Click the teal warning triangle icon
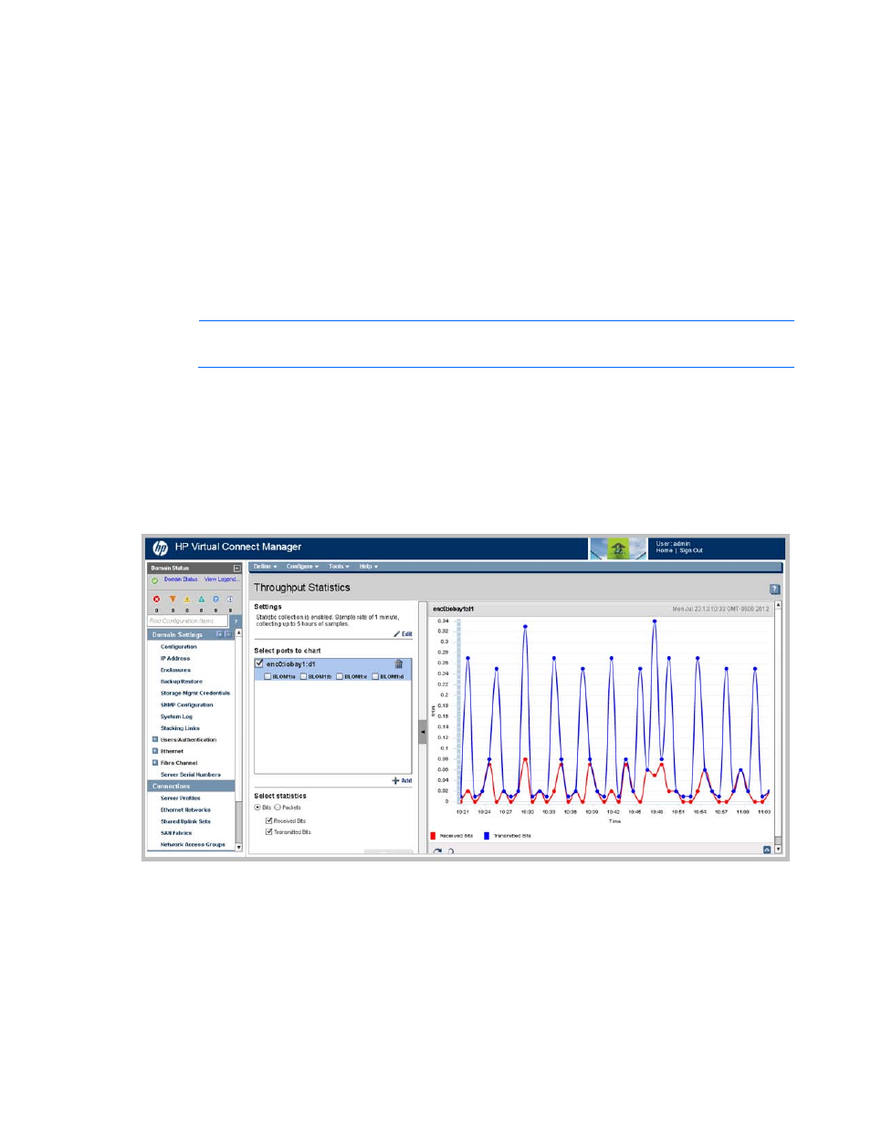The image size is (871, 1127). click(x=202, y=600)
